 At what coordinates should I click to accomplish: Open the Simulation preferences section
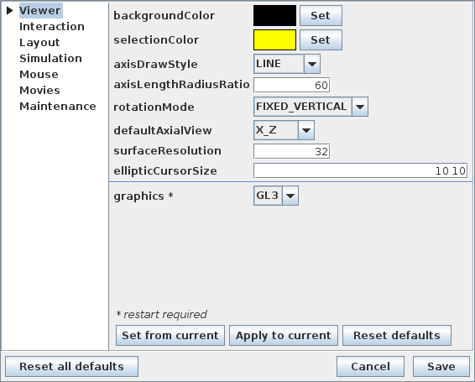pyautogui.click(x=50, y=59)
